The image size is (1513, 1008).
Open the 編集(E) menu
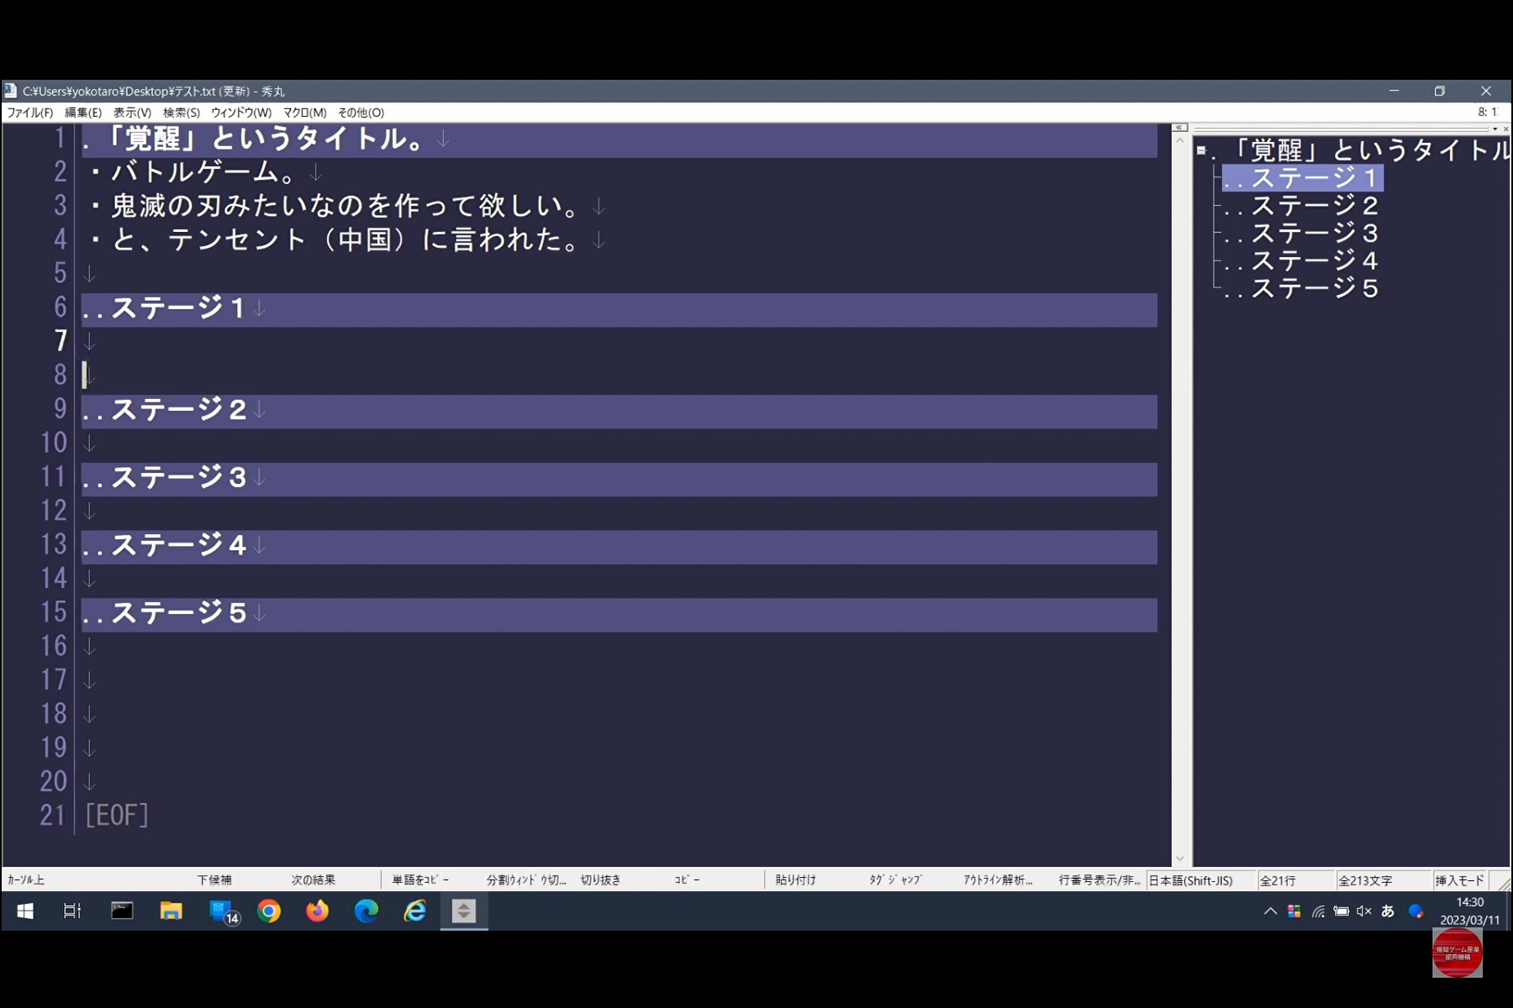pyautogui.click(x=83, y=113)
